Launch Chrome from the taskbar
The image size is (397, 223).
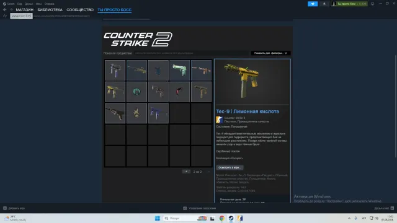222,218
